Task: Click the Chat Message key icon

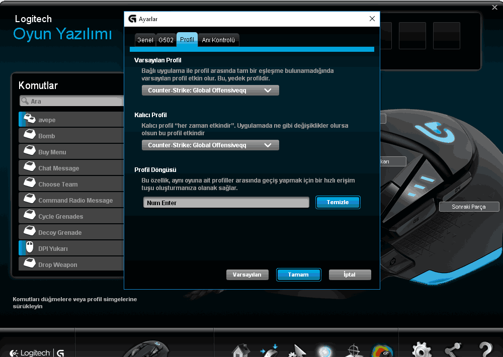Action: tap(30, 166)
